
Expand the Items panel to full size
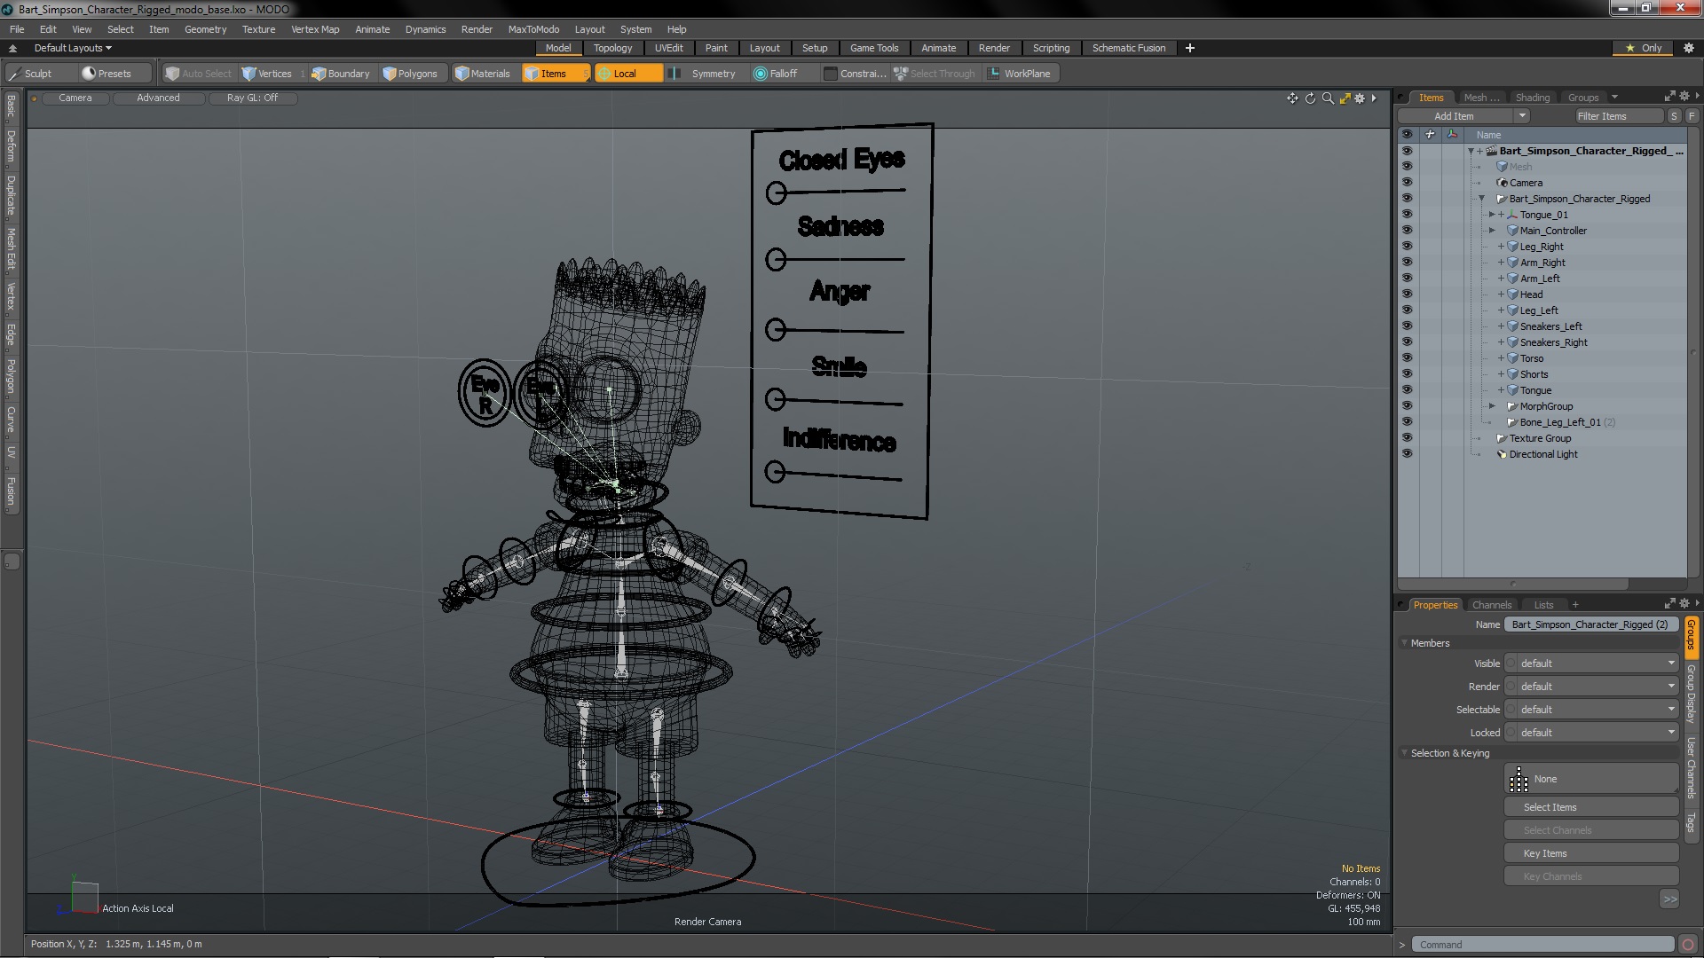[x=1669, y=96]
